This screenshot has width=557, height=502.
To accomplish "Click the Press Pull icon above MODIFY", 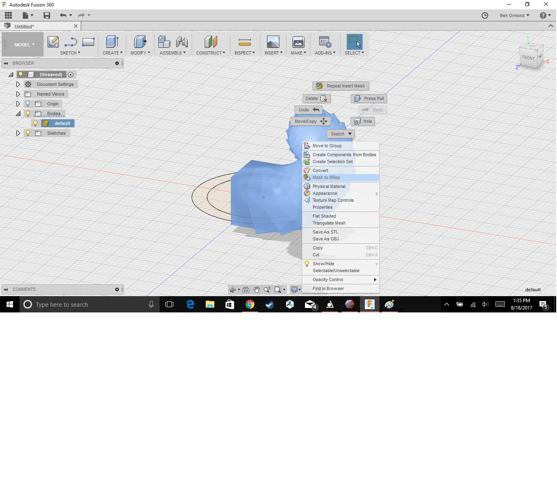I will (x=140, y=42).
